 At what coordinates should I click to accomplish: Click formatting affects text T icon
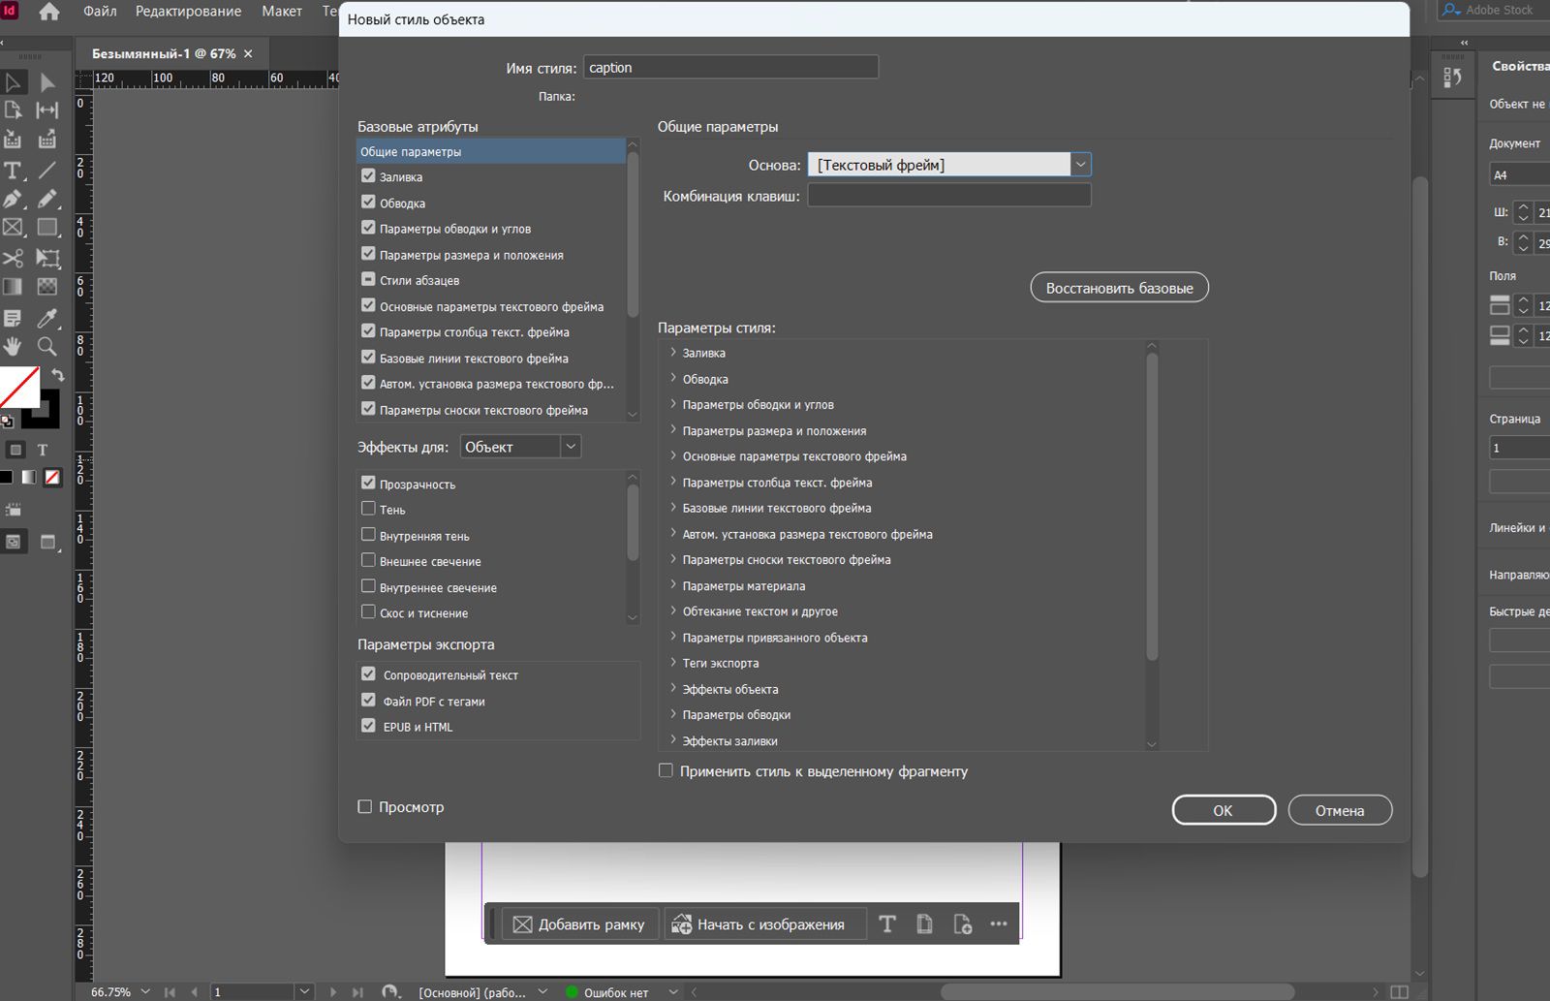pyautogui.click(x=43, y=450)
